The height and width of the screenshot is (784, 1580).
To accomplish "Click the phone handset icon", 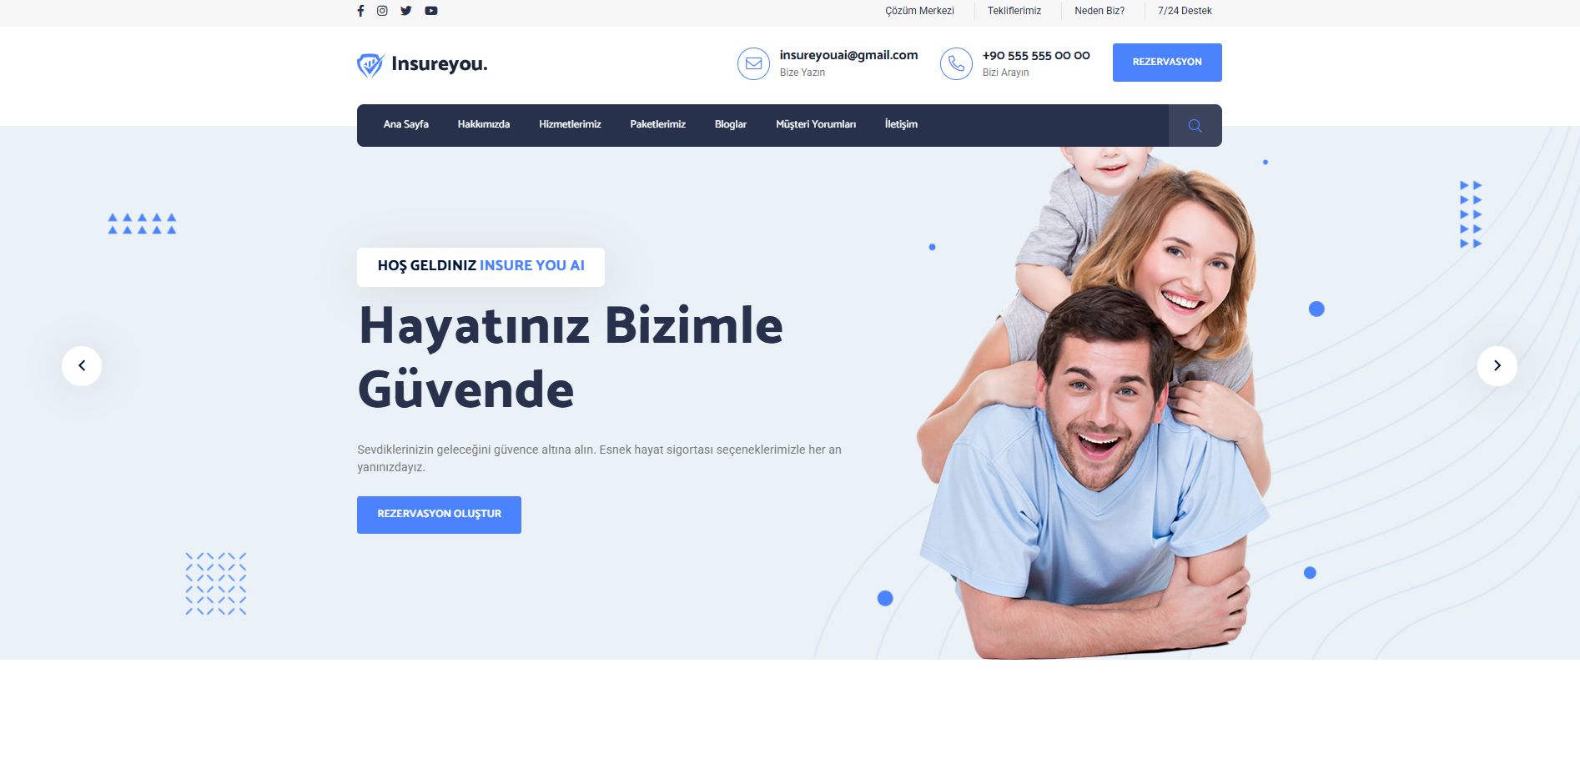I will pyautogui.click(x=956, y=63).
